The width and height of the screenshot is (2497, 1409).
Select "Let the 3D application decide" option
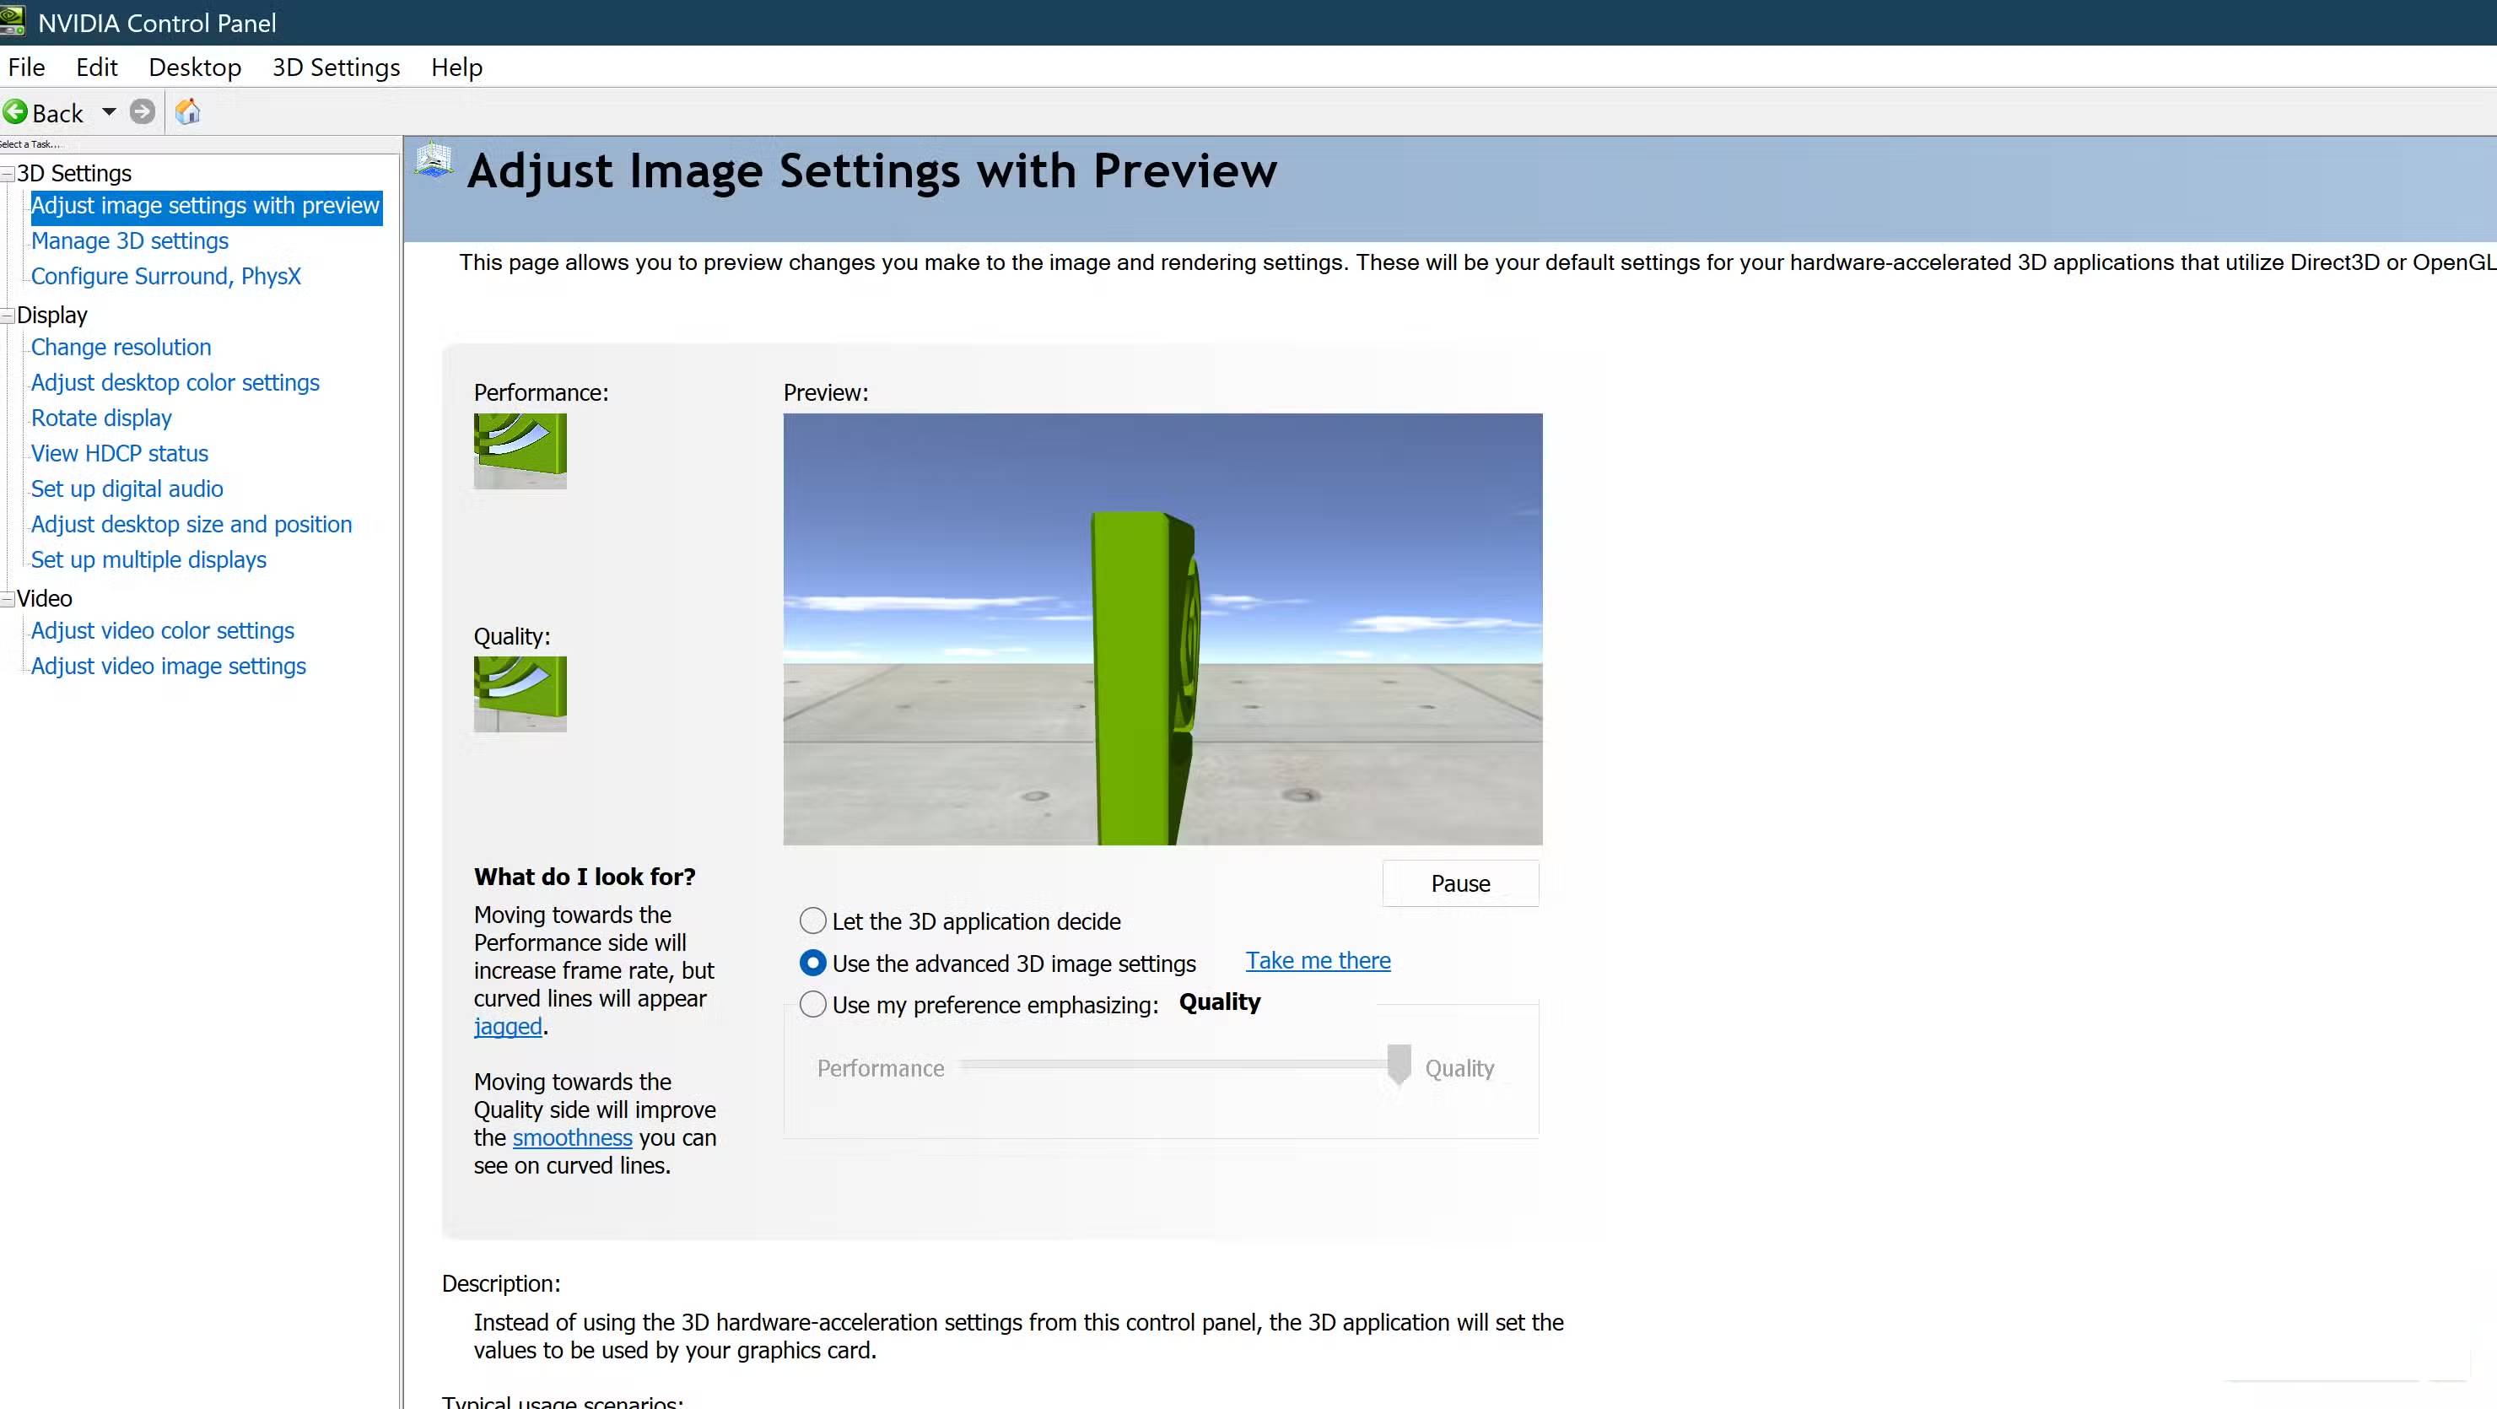812,920
